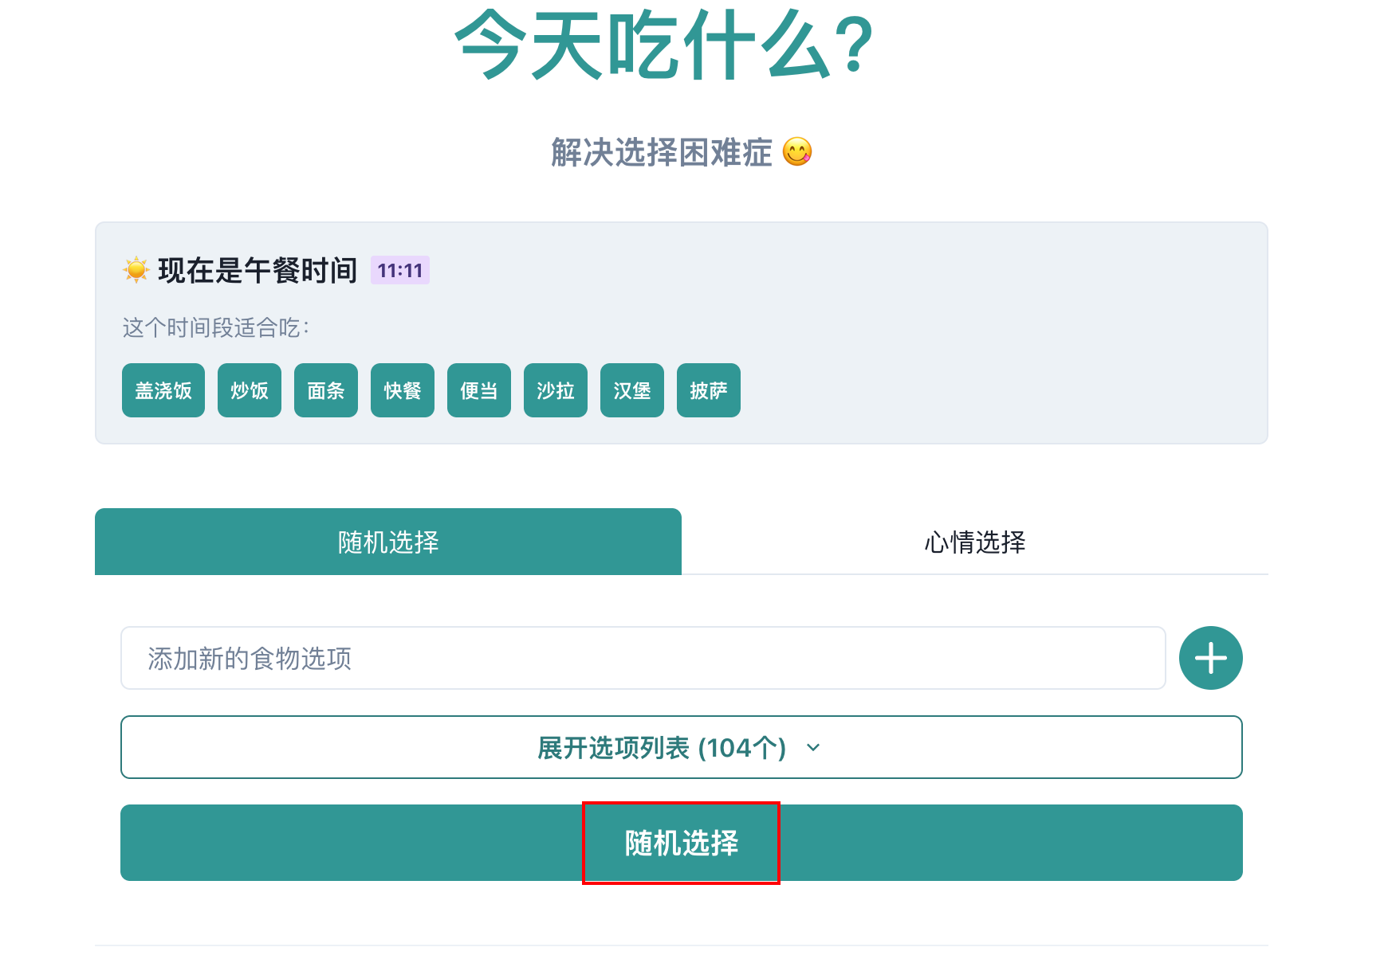Click the 现在是午餐时间 heading

point(258,270)
